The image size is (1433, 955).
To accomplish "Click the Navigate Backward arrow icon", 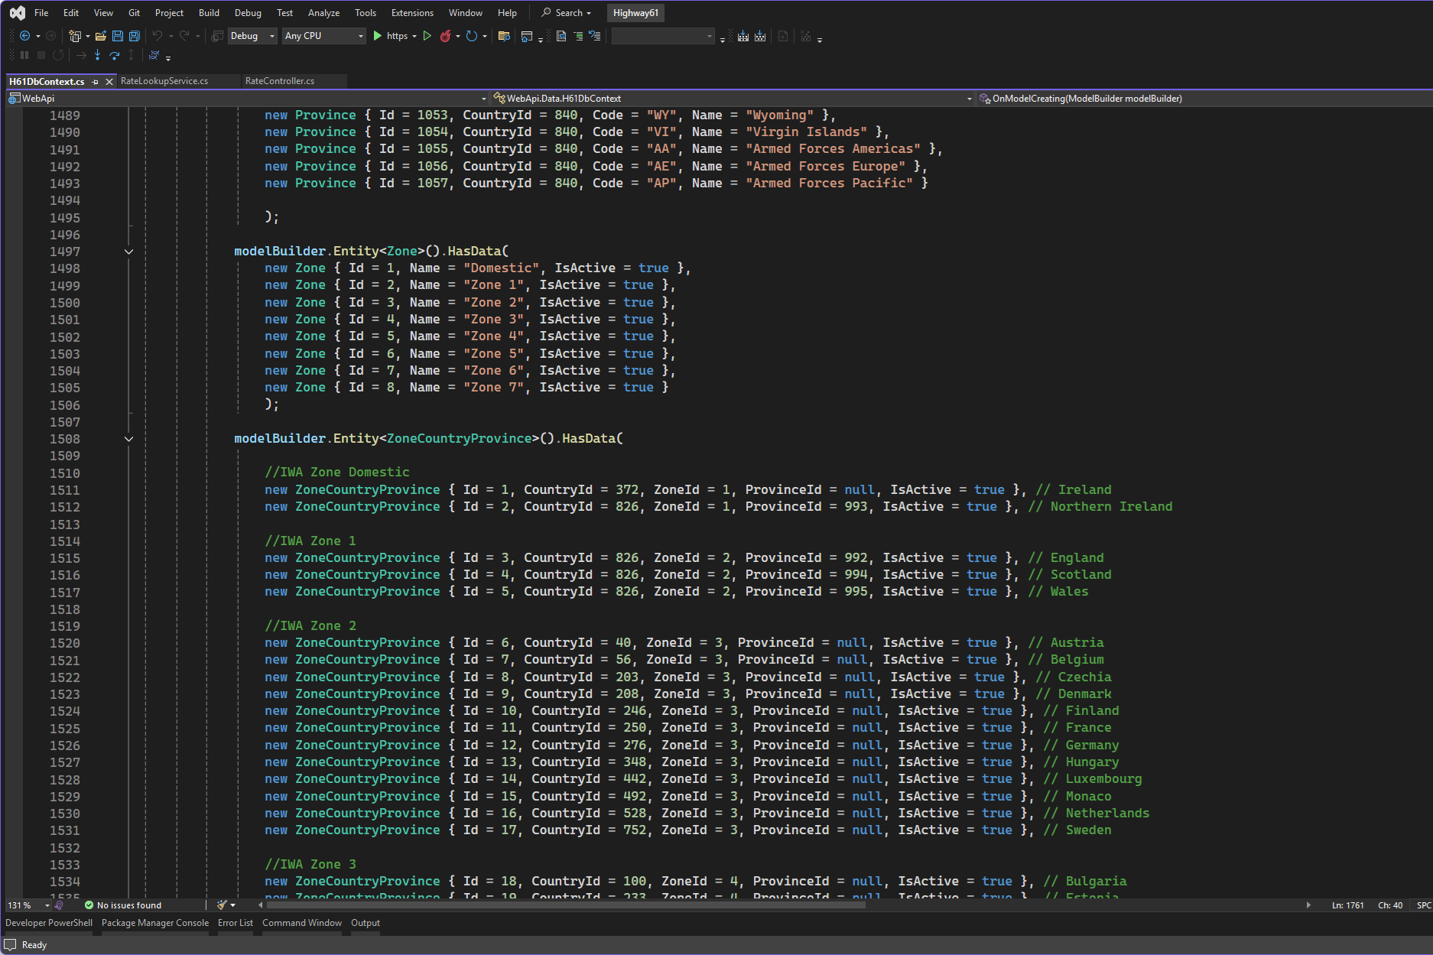I will point(25,36).
